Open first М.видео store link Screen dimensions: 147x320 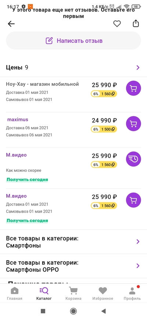tap(16, 155)
